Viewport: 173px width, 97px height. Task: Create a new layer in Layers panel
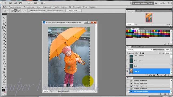pos(165,75)
